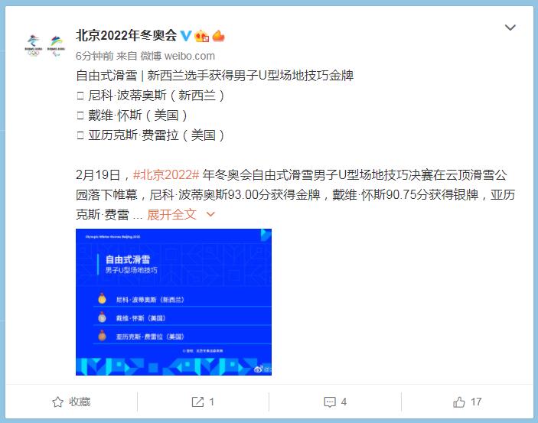The width and height of the screenshot is (538, 423).
Task: Open the #北京2022# hashtag topic
Action: click(166, 175)
